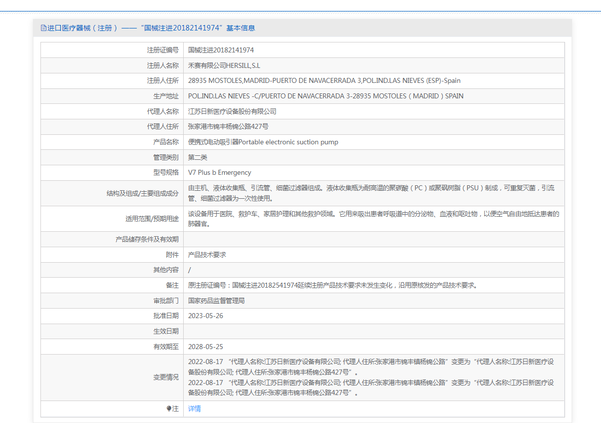Click the 产品储存条件及有效期 label
The width and height of the screenshot is (601, 423).
coord(147,239)
